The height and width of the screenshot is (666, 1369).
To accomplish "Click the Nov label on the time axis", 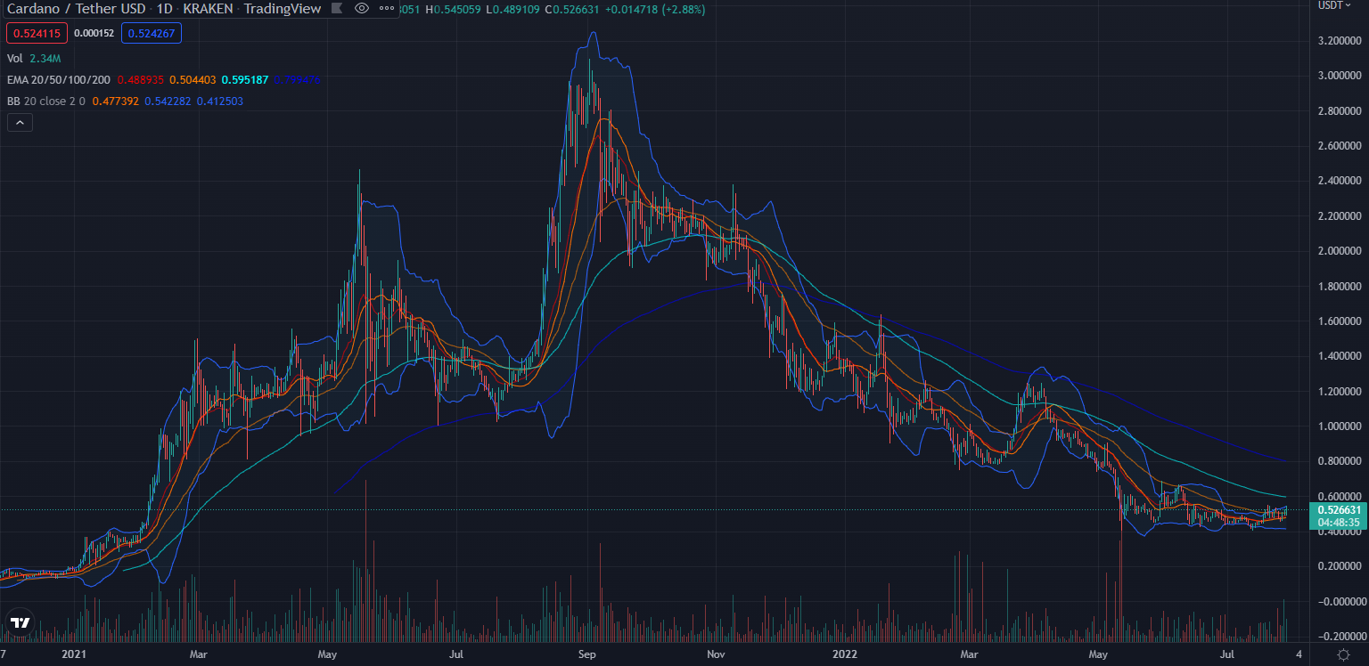I will tap(716, 654).
